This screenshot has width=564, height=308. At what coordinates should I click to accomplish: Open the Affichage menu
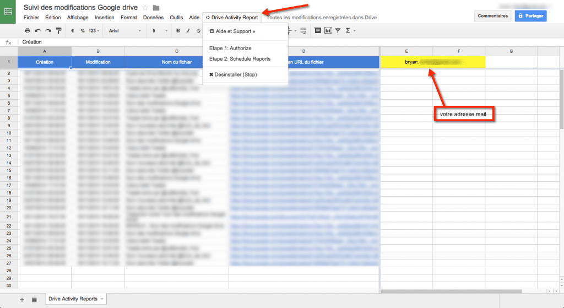(78, 17)
